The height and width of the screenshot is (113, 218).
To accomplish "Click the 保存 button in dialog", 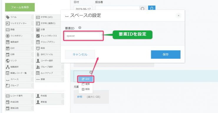I will click(x=166, y=54).
